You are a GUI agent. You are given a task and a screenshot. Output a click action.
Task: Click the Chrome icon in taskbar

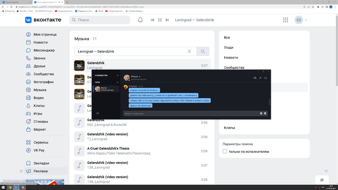pyautogui.click(x=10, y=187)
